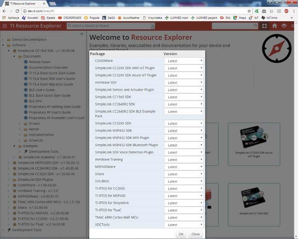Expand DriverLib folder in tree
Screen dimensions: 298x239
tap(19, 140)
